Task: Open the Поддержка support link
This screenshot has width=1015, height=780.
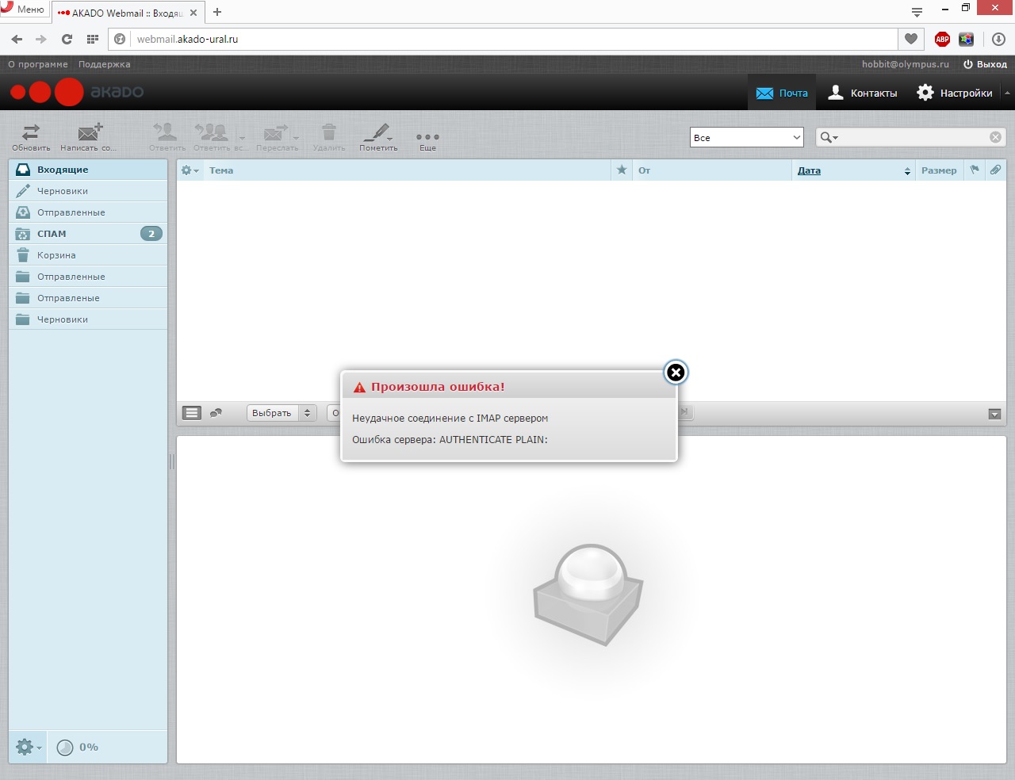Action: [104, 64]
